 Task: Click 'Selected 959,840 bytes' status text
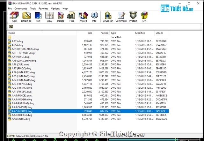click(x=32, y=136)
